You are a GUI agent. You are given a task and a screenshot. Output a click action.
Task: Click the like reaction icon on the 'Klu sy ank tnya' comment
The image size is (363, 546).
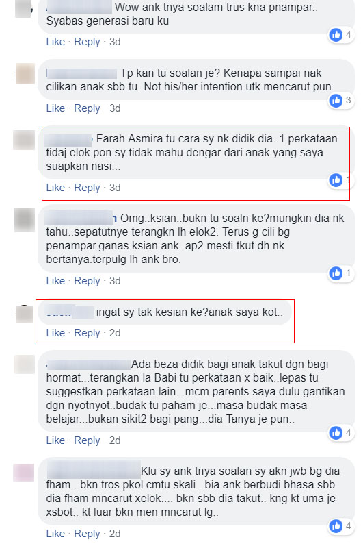336,526
